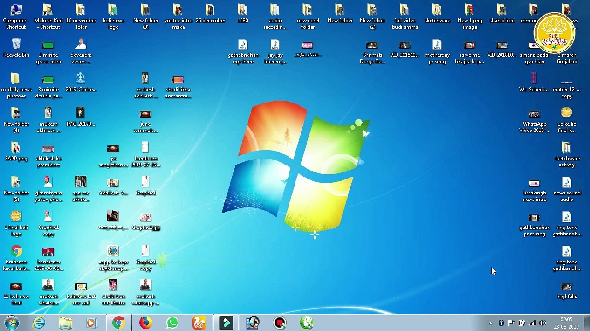Select the IMG_20170 image file

(x=81, y=117)
